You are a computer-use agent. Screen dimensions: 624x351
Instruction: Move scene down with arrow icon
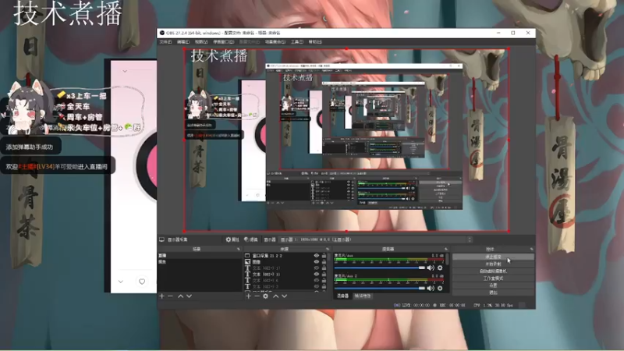coord(189,296)
